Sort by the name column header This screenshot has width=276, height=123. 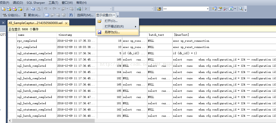pos(37,35)
